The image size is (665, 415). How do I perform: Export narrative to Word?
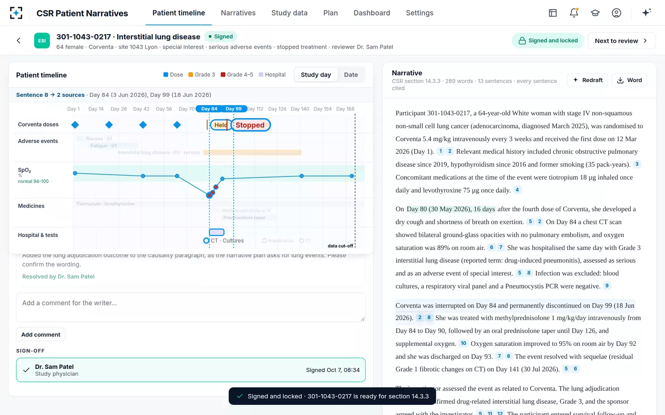coord(629,80)
